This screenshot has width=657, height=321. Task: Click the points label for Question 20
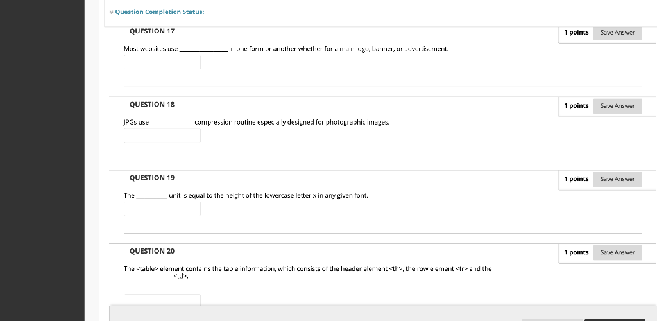coord(576,252)
